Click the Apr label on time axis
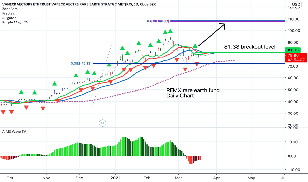The height and width of the screenshot is (182, 308). [x=216, y=178]
